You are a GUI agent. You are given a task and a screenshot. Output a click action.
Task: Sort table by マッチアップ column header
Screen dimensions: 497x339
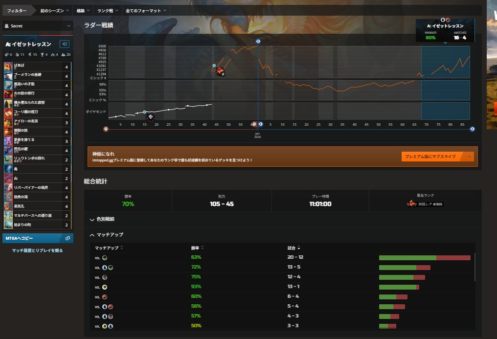coord(109,248)
